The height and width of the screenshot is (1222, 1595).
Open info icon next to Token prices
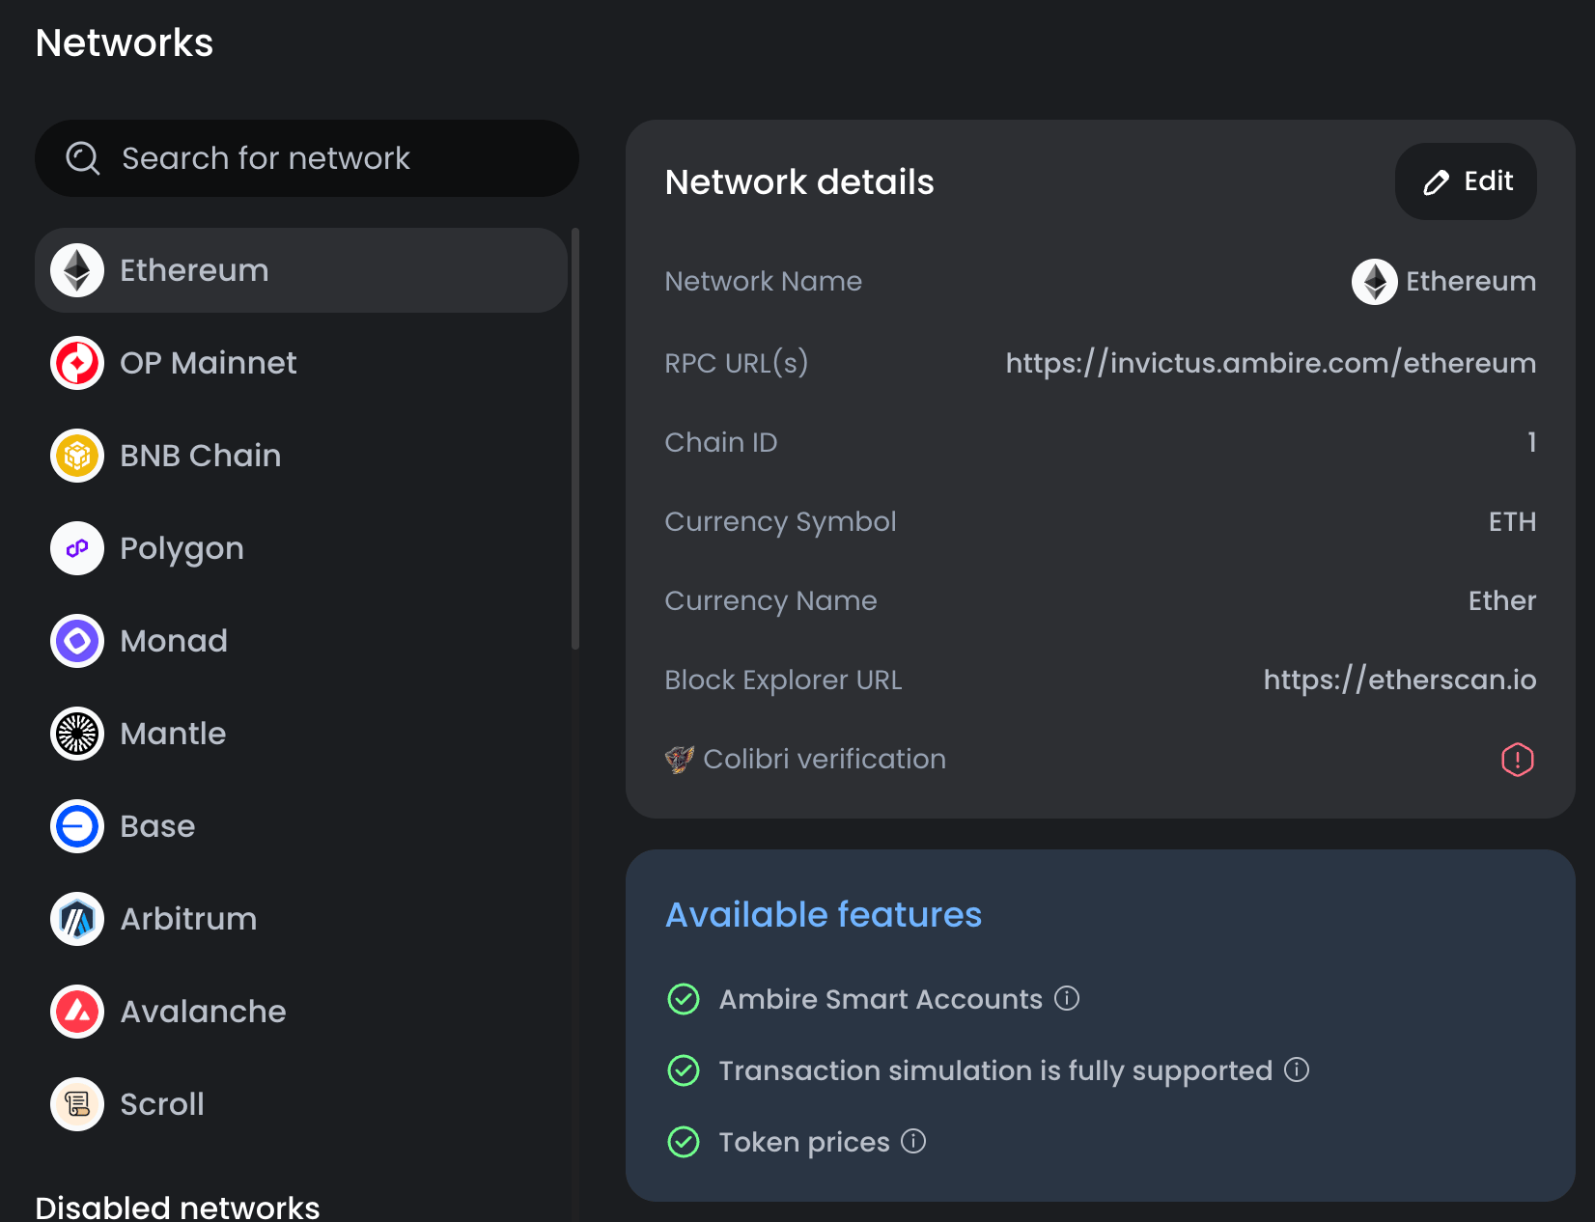tap(913, 1141)
